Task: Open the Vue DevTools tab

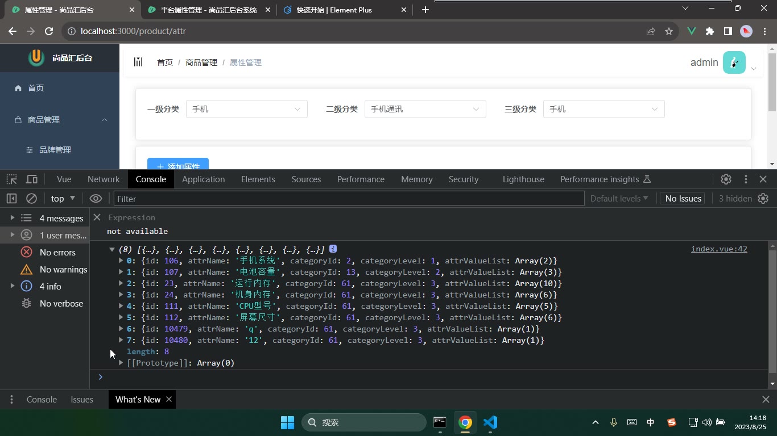Action: [64, 179]
